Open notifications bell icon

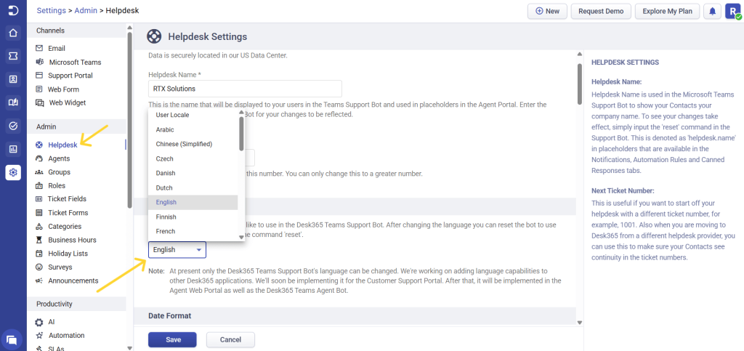[x=713, y=11]
